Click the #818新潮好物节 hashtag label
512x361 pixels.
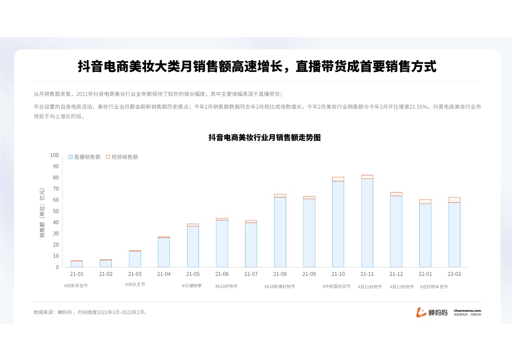279,286
